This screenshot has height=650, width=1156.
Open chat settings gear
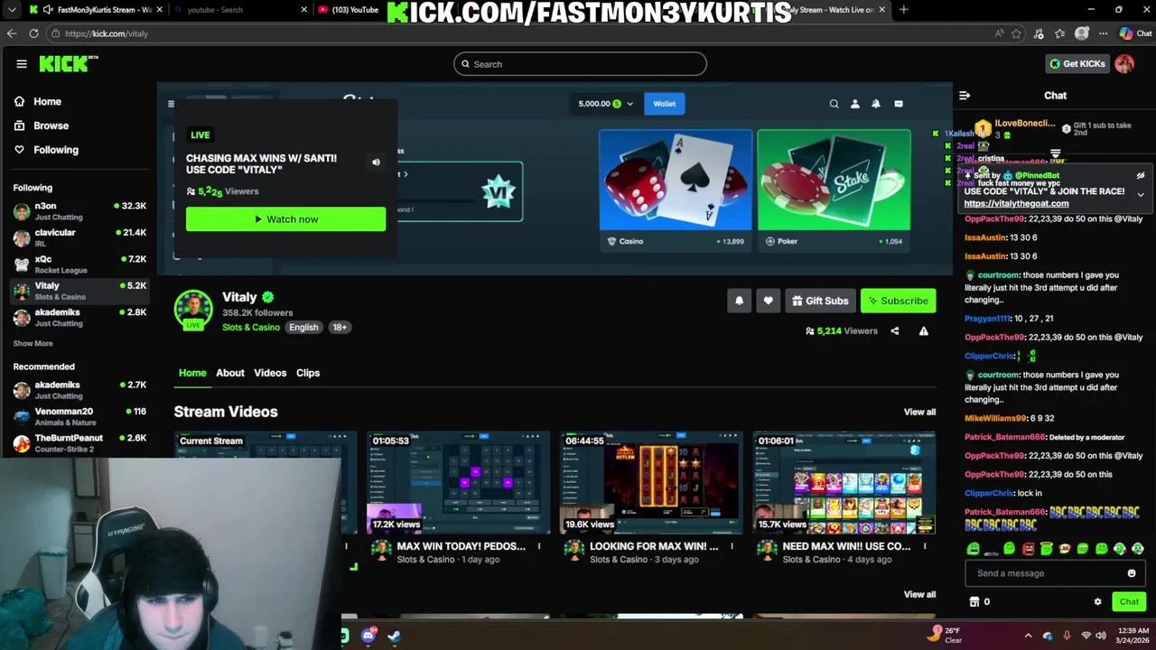click(1098, 602)
